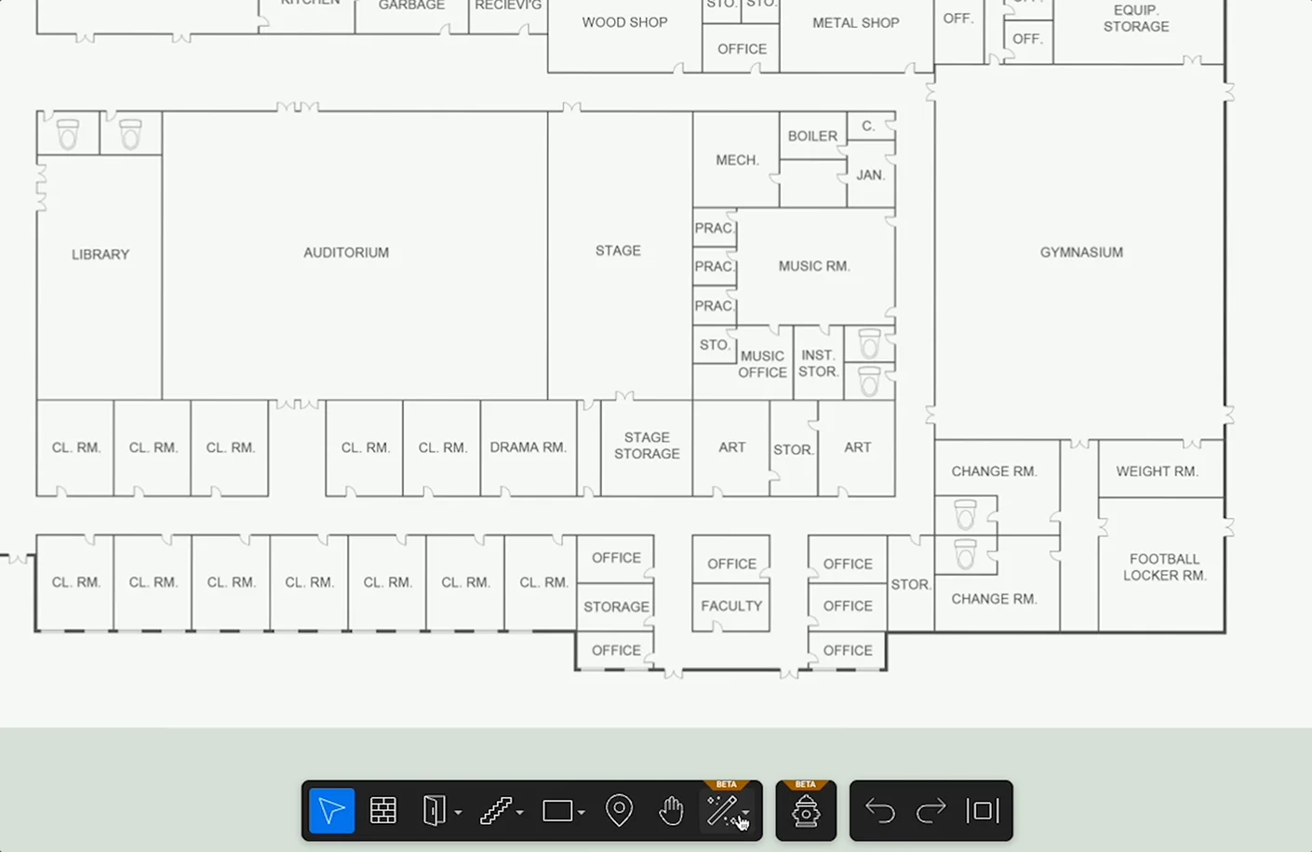Image resolution: width=1312 pixels, height=852 pixels.
Task: Select the AUDITORIUM room on floor plan
Action: [346, 252]
